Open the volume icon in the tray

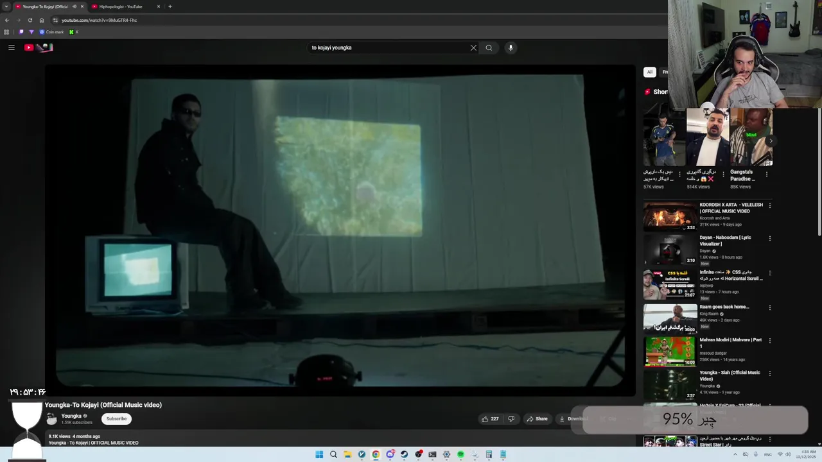point(788,454)
